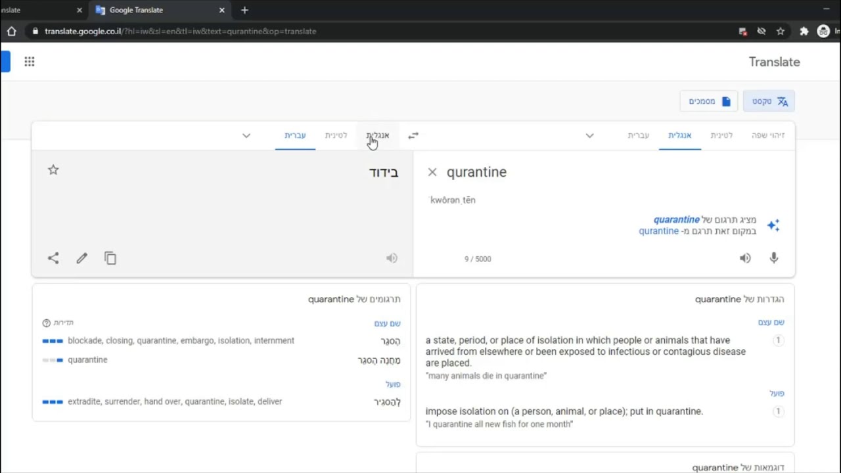841x473 pixels.
Task: Click the frequency help question mark icon
Action: point(46,323)
